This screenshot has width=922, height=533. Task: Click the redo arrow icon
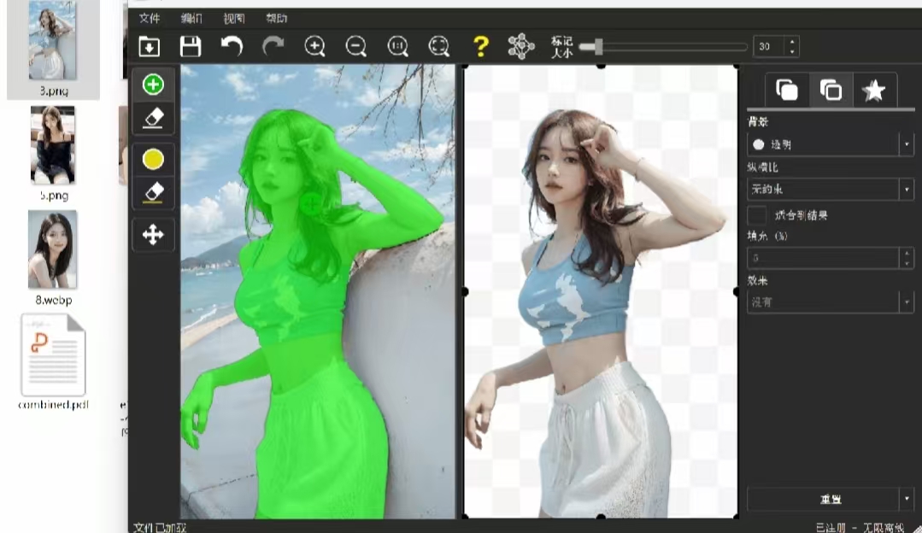[x=273, y=46]
